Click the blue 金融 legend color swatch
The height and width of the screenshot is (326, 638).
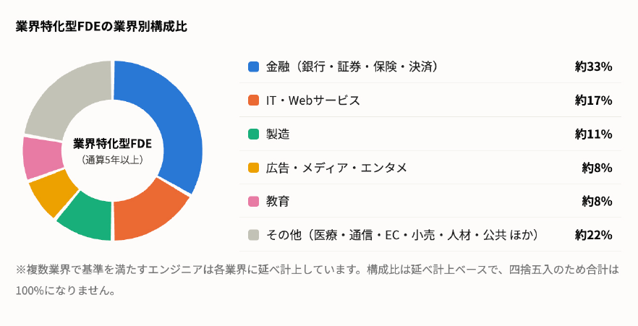coord(253,67)
